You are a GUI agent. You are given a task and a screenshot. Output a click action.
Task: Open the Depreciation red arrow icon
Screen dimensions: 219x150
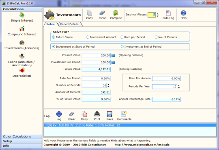pos(22,70)
